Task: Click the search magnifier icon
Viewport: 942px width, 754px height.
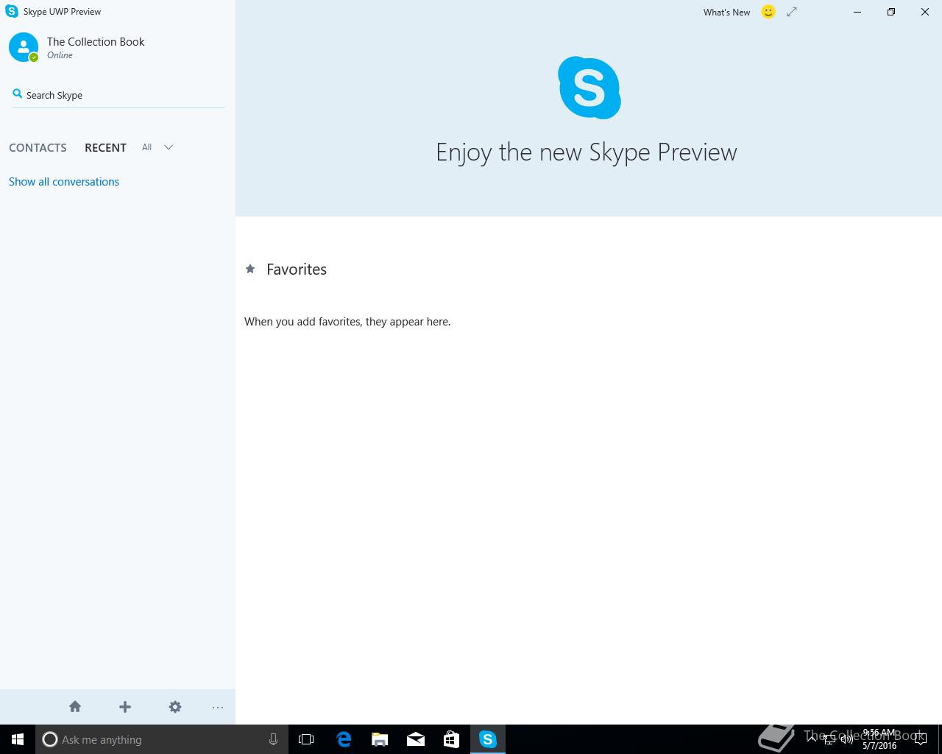Action: point(18,94)
